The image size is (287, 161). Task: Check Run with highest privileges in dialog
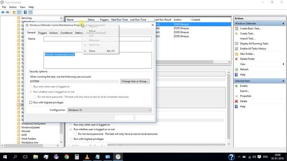click(31, 102)
